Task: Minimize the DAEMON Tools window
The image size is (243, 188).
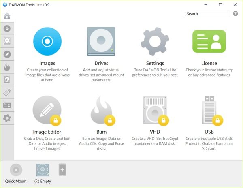Action: (206, 5)
